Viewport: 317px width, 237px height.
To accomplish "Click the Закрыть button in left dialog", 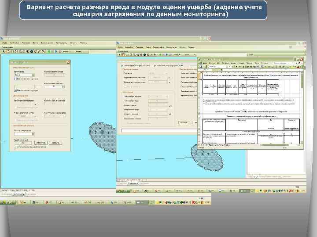I will pyautogui.click(x=55, y=143).
